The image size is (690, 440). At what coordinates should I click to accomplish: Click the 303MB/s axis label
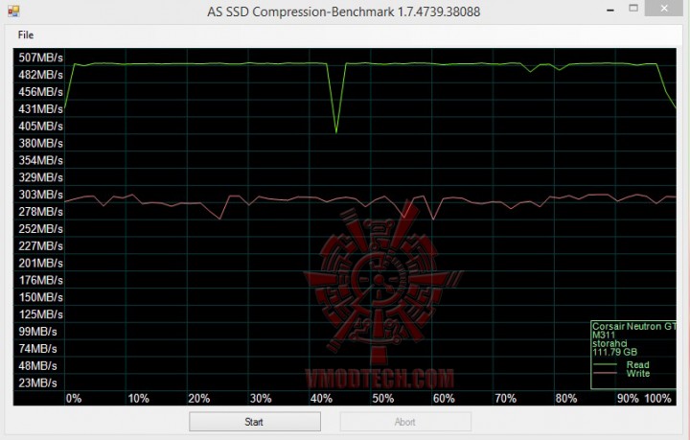point(40,195)
